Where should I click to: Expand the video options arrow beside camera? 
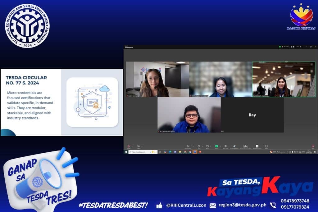point(142,146)
